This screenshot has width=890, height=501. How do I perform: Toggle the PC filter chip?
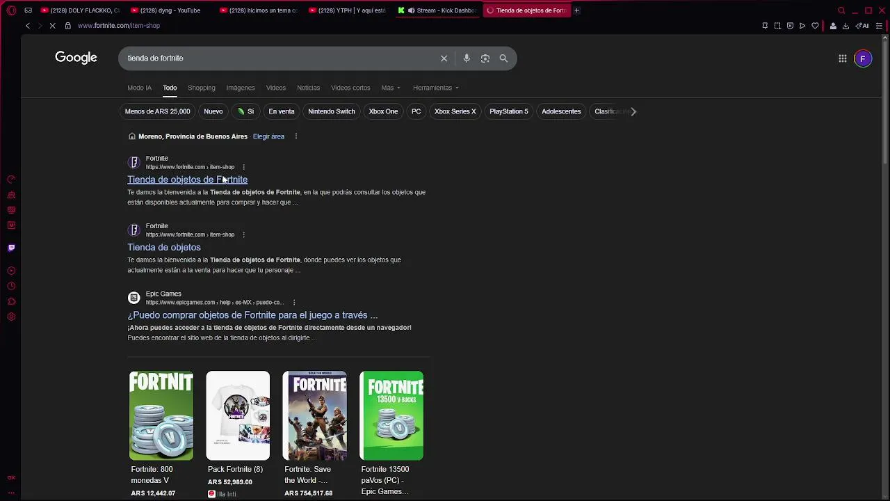pos(416,111)
